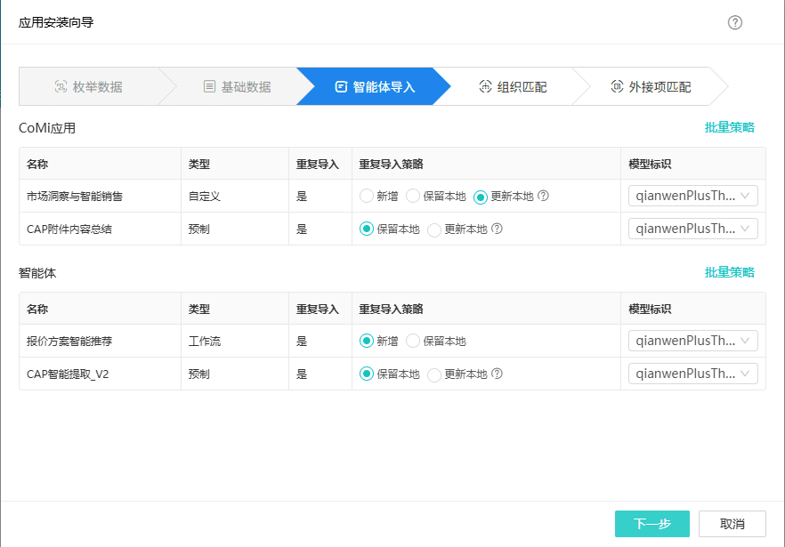Show help tip for CAP智能提取_V2 更新本地

click(497, 374)
